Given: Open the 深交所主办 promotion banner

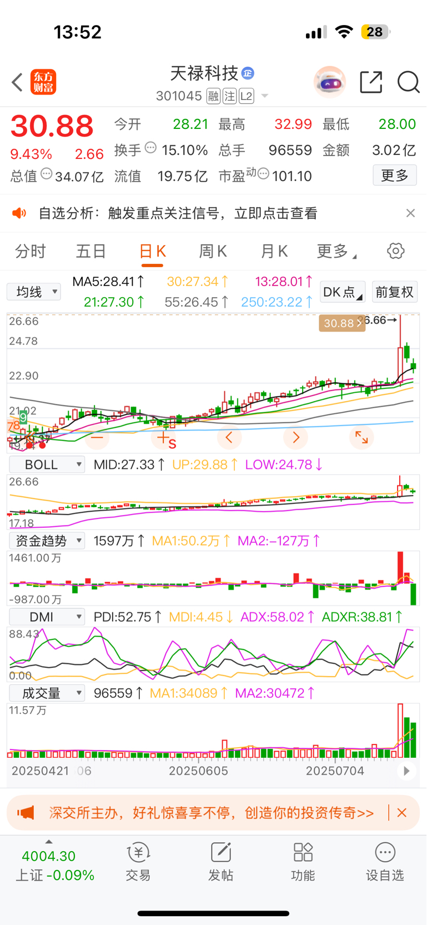Looking at the screenshot, I should (212, 813).
